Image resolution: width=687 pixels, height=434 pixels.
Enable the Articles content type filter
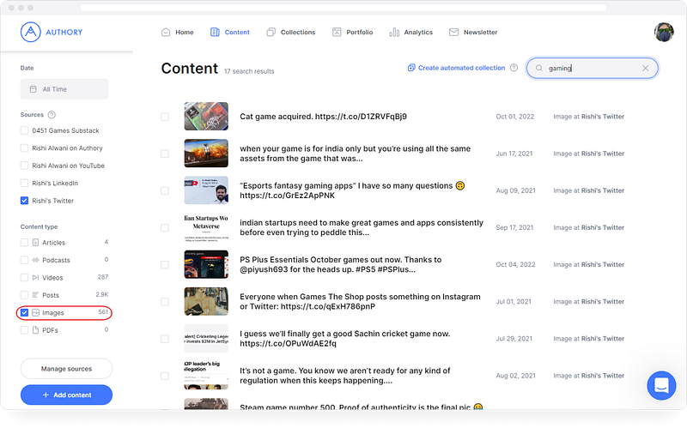pos(25,243)
